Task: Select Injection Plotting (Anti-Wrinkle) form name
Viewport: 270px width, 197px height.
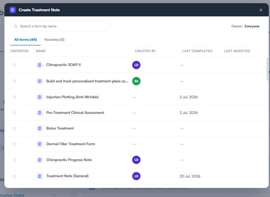Action: tap(72, 97)
